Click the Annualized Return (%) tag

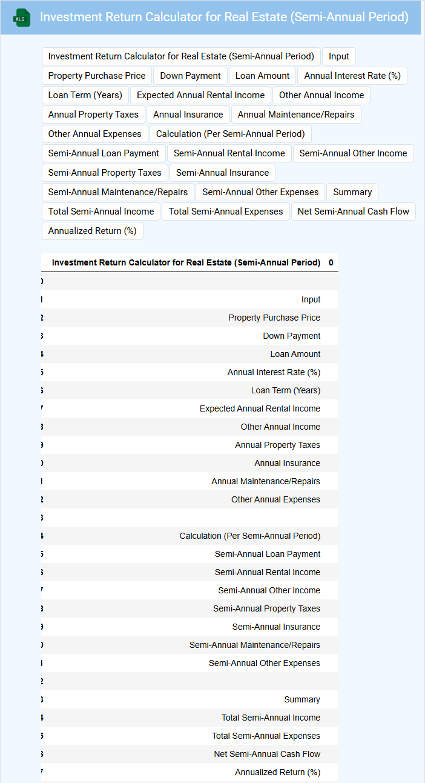(93, 231)
